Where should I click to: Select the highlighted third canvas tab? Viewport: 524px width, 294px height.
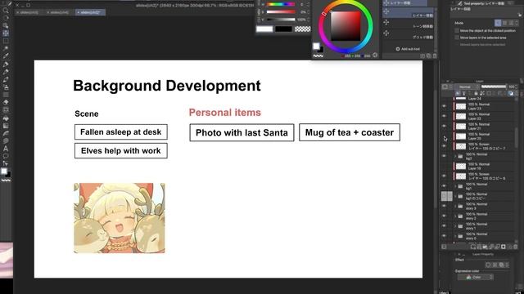tap(90, 12)
